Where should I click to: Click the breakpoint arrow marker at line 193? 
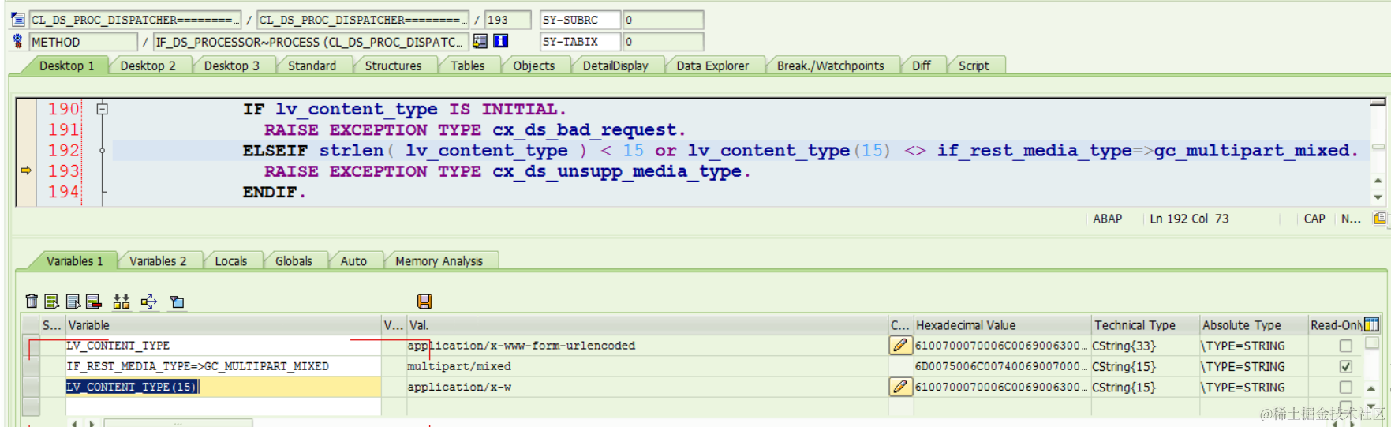26,170
